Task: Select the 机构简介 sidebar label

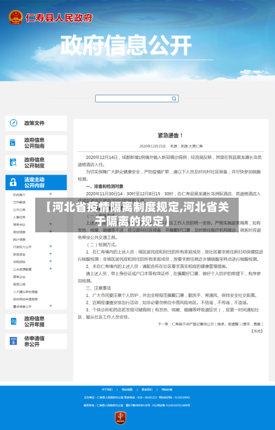Action: click(19, 195)
